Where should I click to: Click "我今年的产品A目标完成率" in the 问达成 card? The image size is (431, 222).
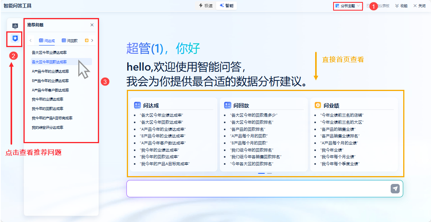pyautogui.click(x=165, y=164)
